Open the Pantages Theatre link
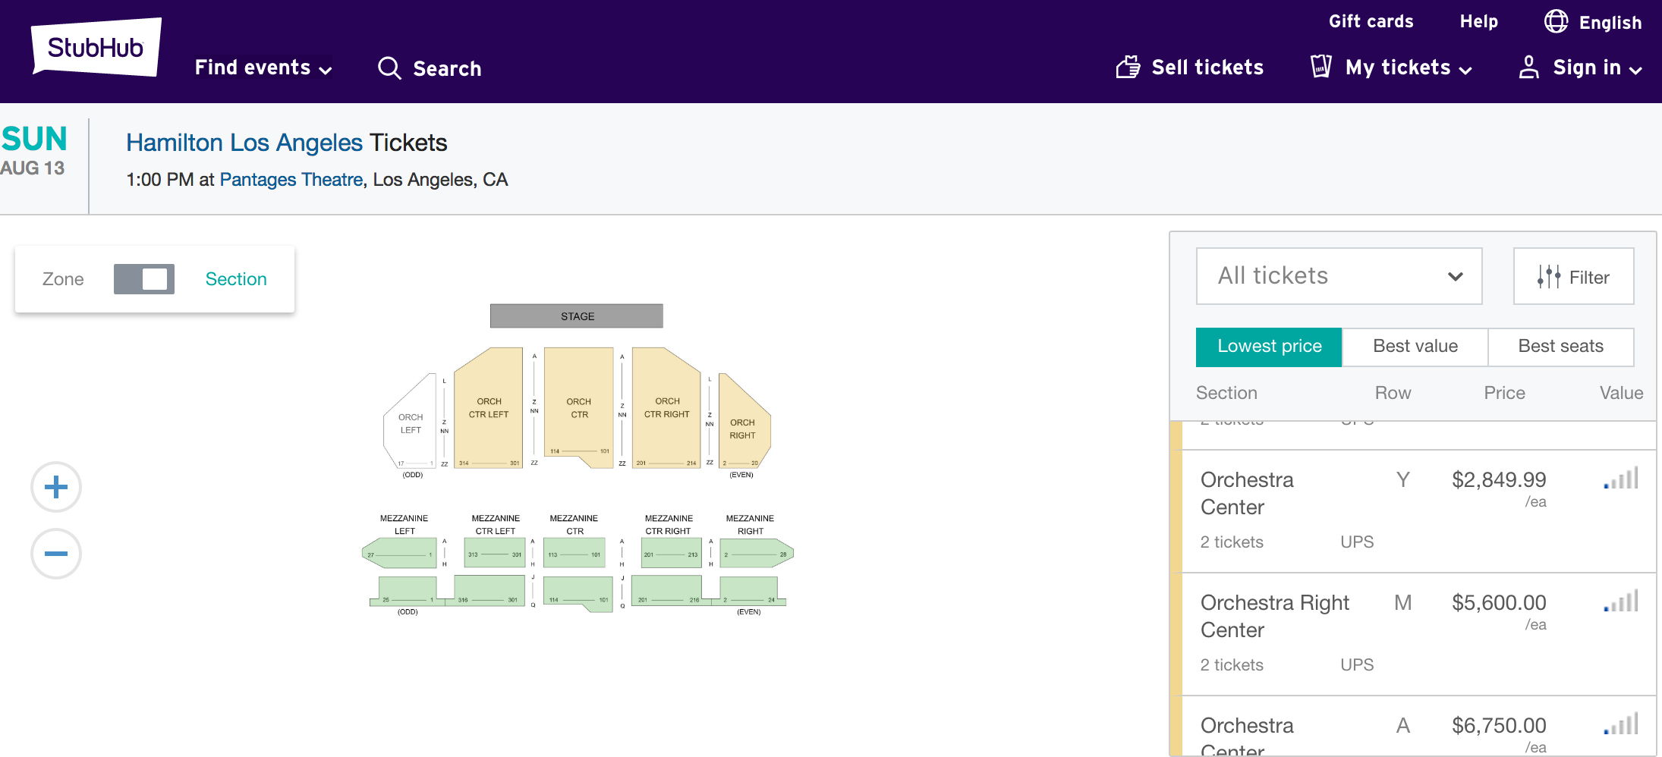 point(291,180)
